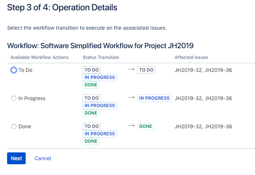Click affected issues JH2019-32, JH2019-36 in the Done row
The width and height of the screenshot is (255, 175).
click(x=203, y=126)
